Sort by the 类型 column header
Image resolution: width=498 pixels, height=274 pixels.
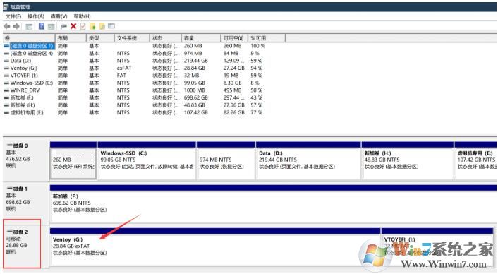[x=100, y=38]
